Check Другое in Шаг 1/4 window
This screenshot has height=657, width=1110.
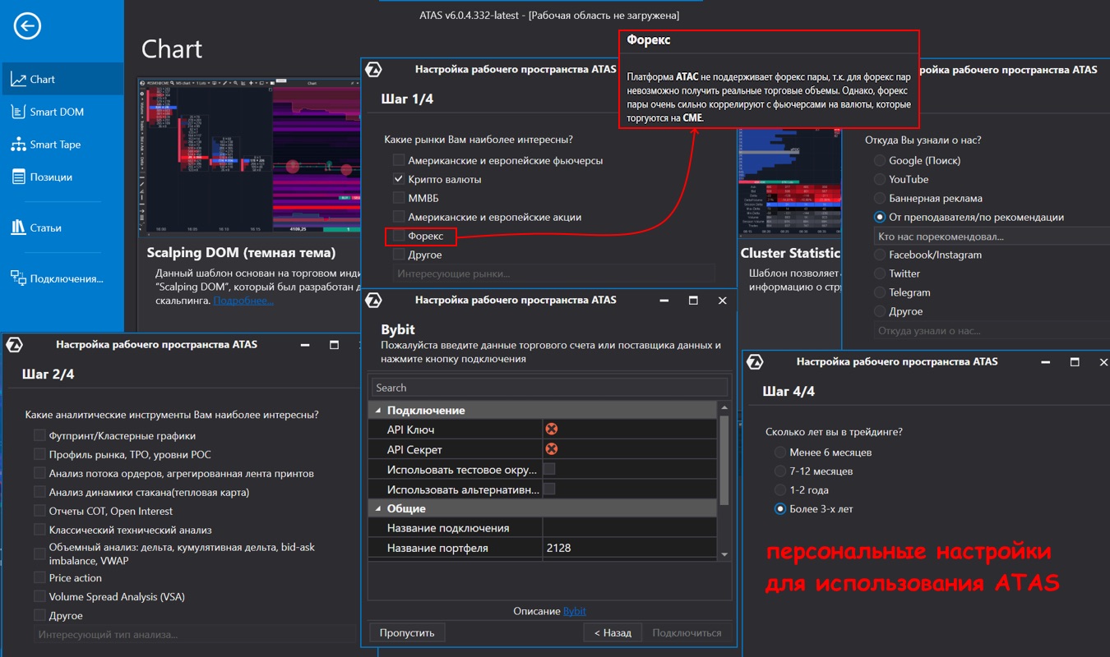click(x=399, y=255)
